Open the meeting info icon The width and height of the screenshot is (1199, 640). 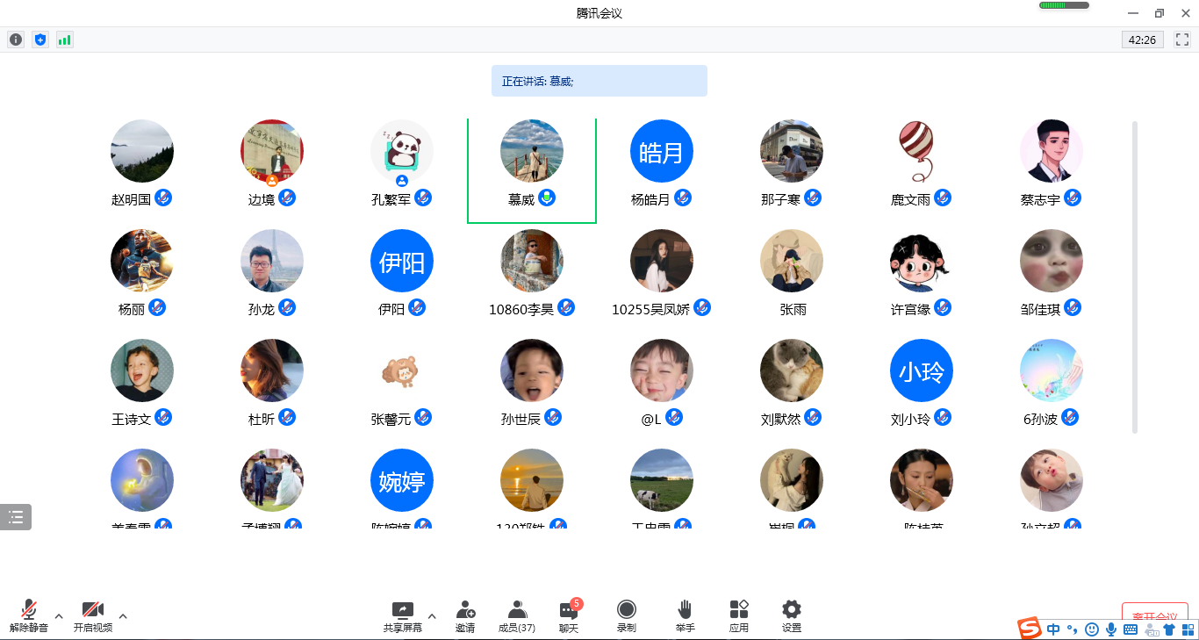(16, 40)
